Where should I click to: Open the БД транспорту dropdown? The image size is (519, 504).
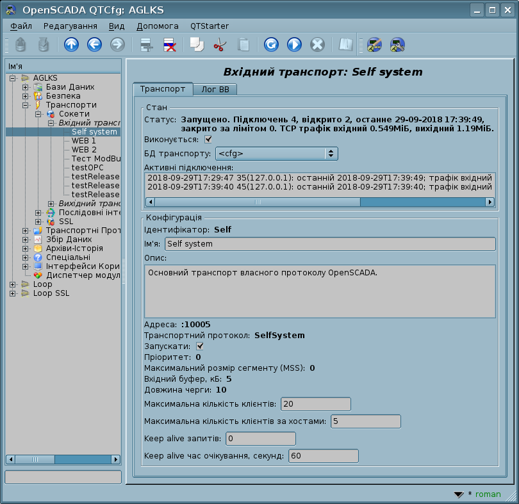point(276,154)
